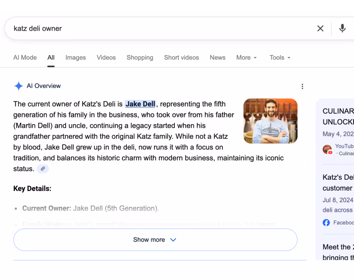Click the Key Details: heading
This screenshot has height=280, width=354.
click(33, 189)
